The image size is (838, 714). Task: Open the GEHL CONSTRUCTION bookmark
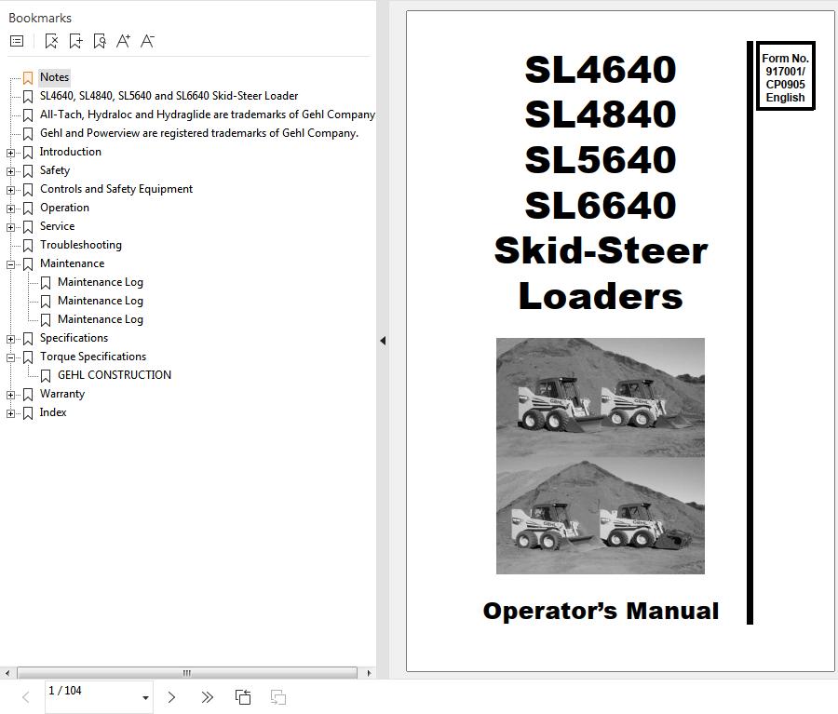(115, 375)
